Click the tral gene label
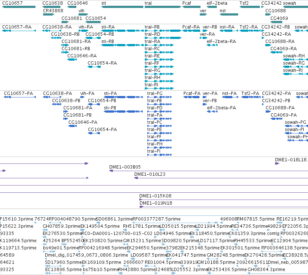Image resolution: width=308 pixels, height=275 pixels. tap(148, 3)
